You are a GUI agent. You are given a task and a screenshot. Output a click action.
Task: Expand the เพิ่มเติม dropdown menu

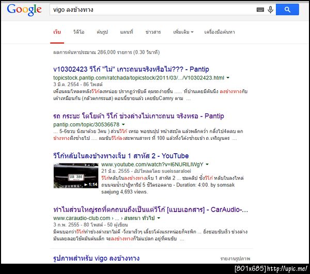(x=183, y=32)
